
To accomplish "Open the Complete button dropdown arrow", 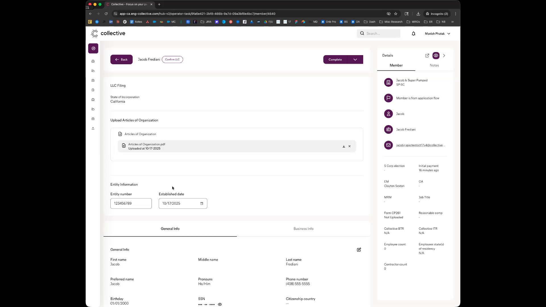I will click(x=355, y=60).
